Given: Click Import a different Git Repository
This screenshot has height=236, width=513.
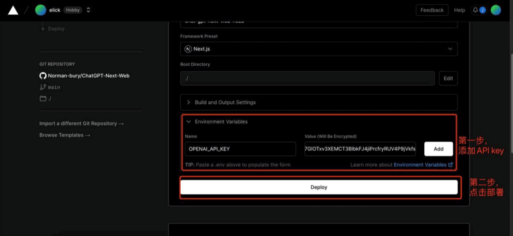Looking at the screenshot, I should pyautogui.click(x=81, y=124).
